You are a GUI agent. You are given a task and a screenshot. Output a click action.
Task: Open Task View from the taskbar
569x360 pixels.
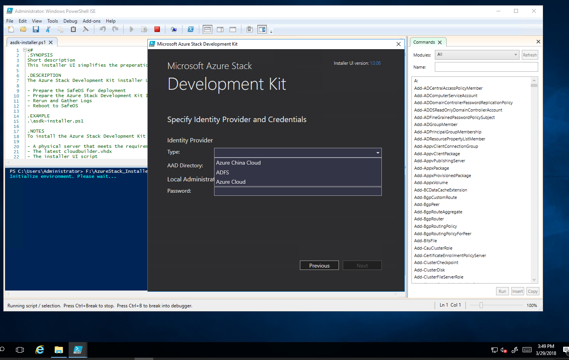pyautogui.click(x=20, y=350)
